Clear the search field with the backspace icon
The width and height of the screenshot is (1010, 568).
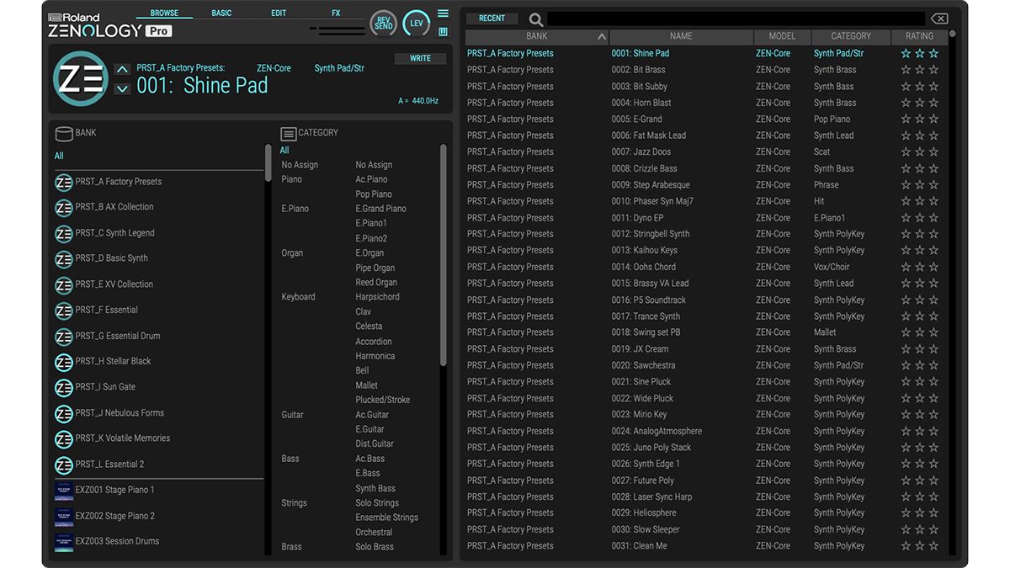click(939, 18)
